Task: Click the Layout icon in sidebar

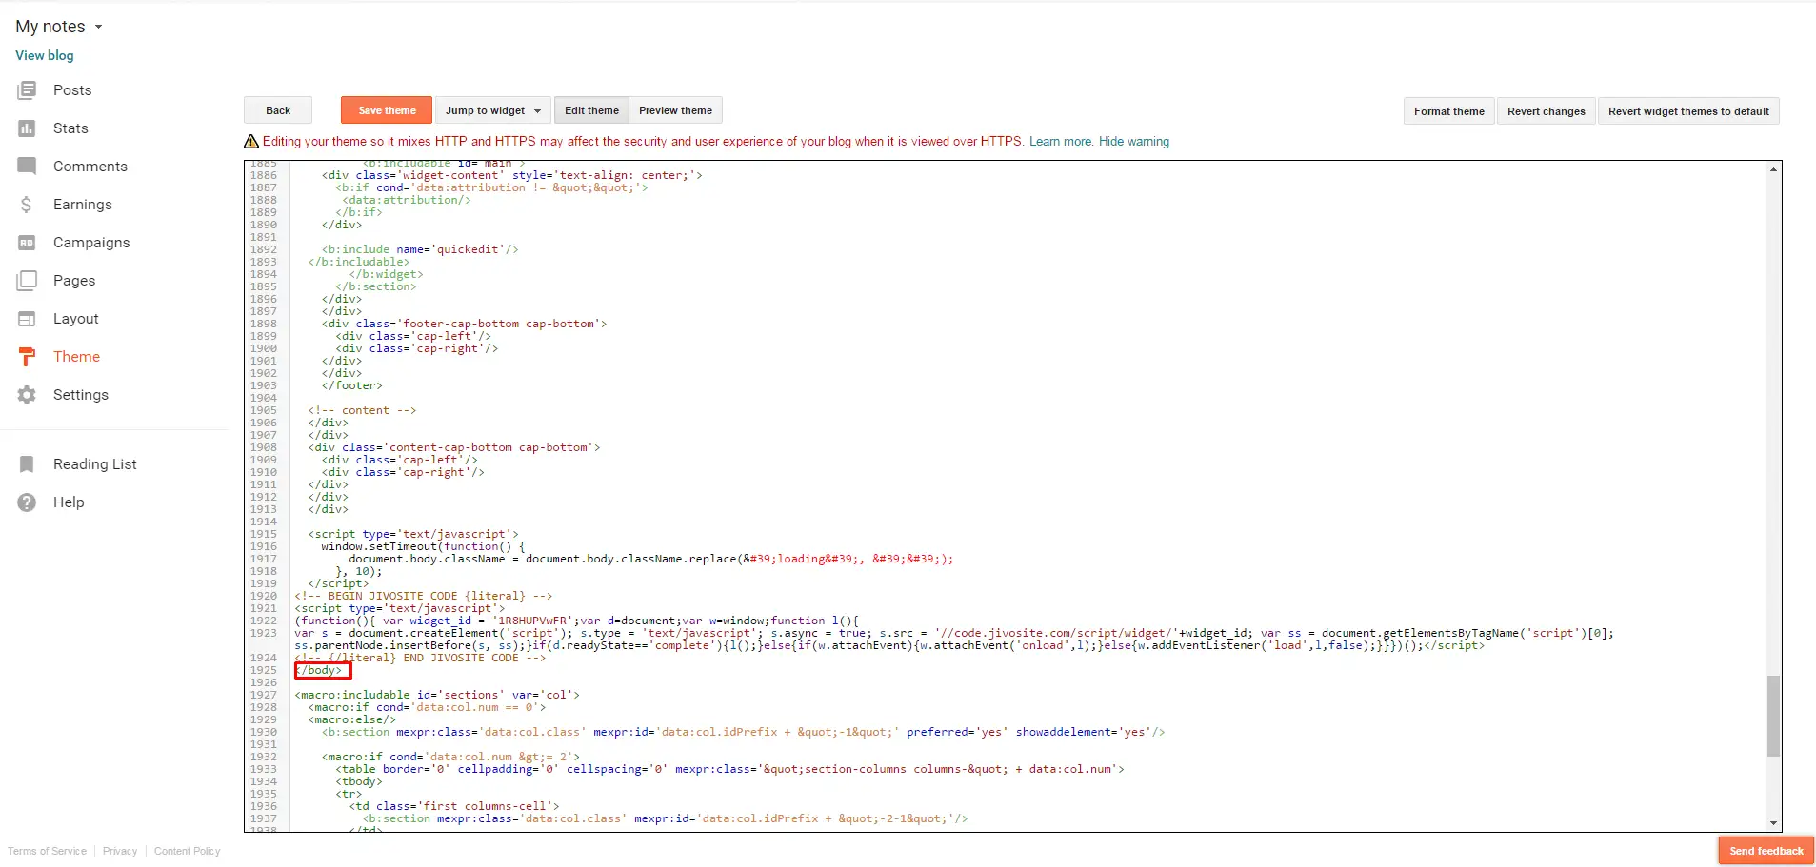Action: (27, 319)
